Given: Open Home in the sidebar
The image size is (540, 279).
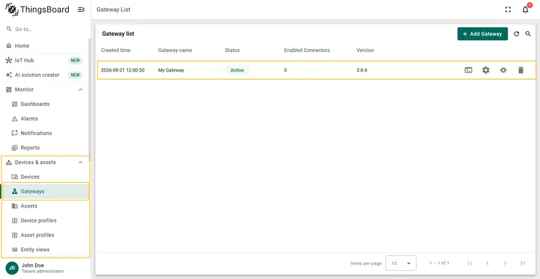Looking at the screenshot, I should [45, 46].
